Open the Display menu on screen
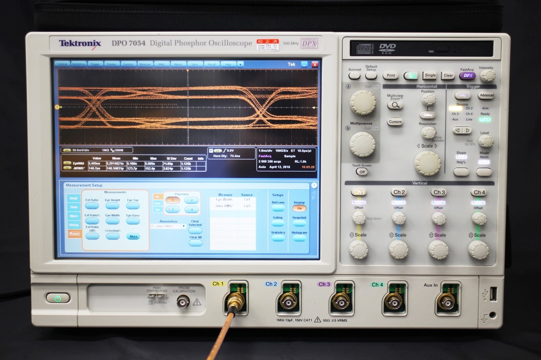541x360 pixels. click(x=111, y=64)
